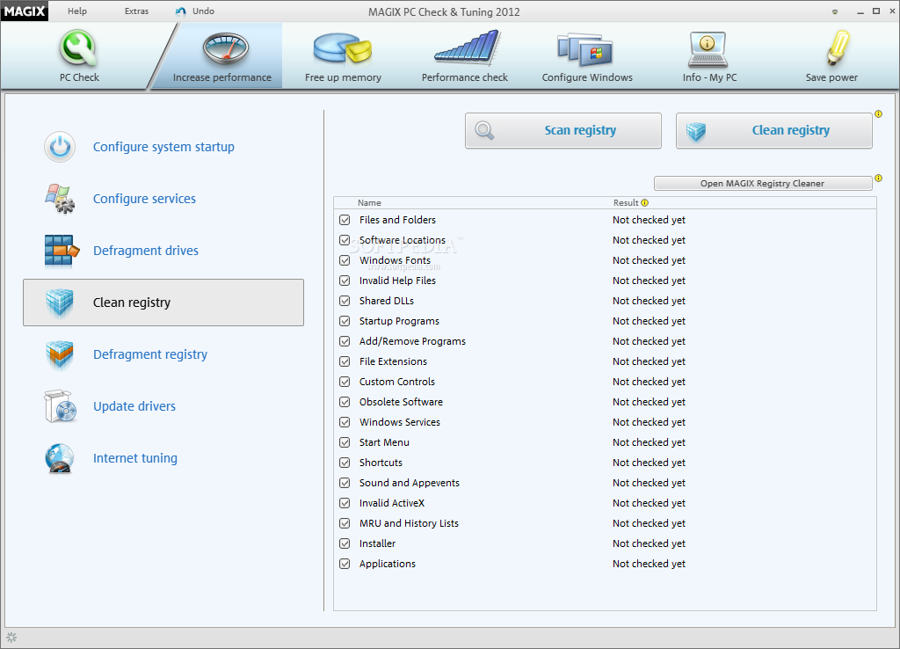
Task: Uncheck the Files and Folders checkbox
Action: (345, 220)
